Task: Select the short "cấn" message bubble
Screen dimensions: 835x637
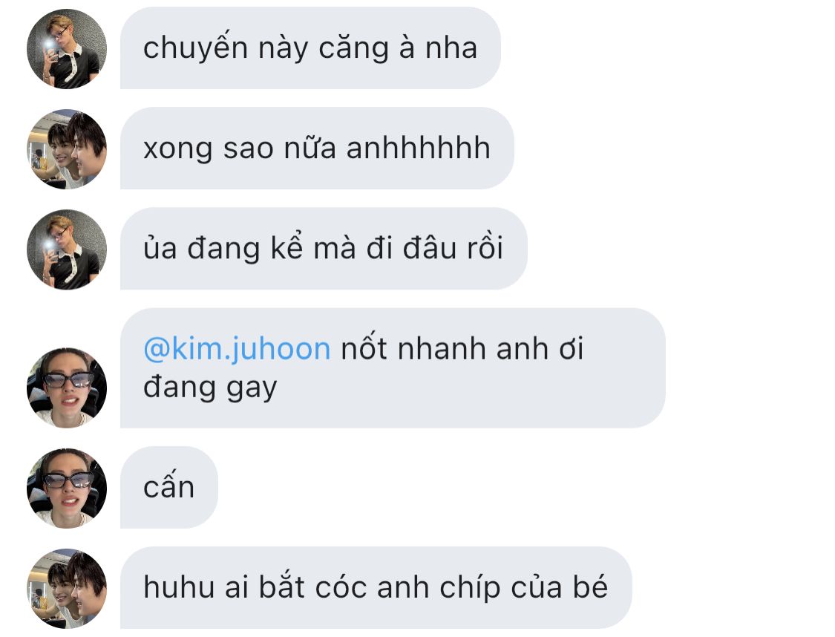Action: point(169,487)
